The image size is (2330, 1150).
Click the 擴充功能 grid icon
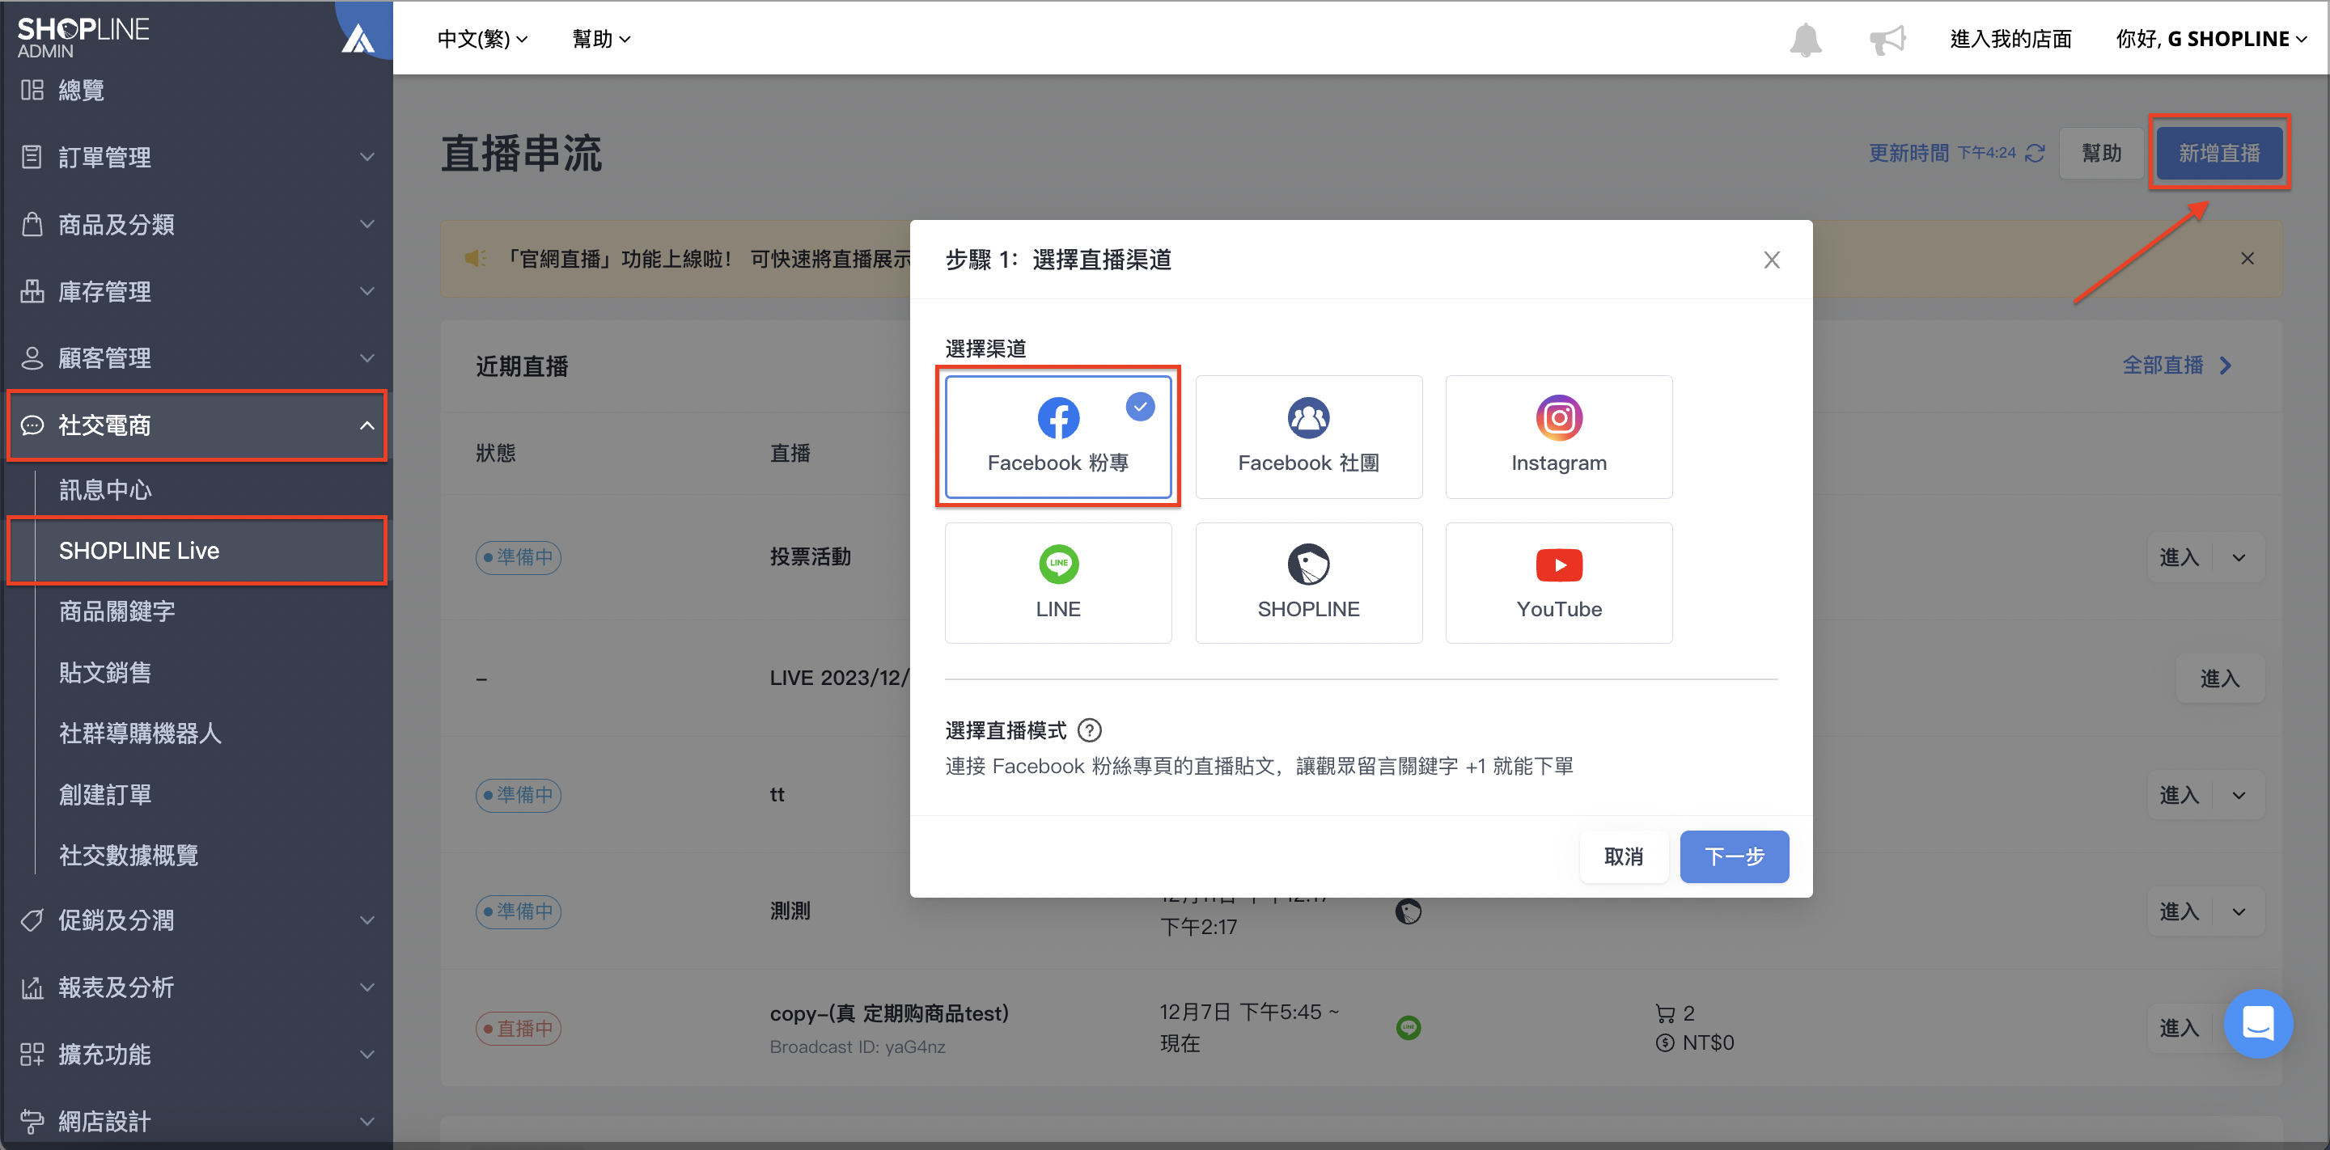pyautogui.click(x=32, y=1055)
